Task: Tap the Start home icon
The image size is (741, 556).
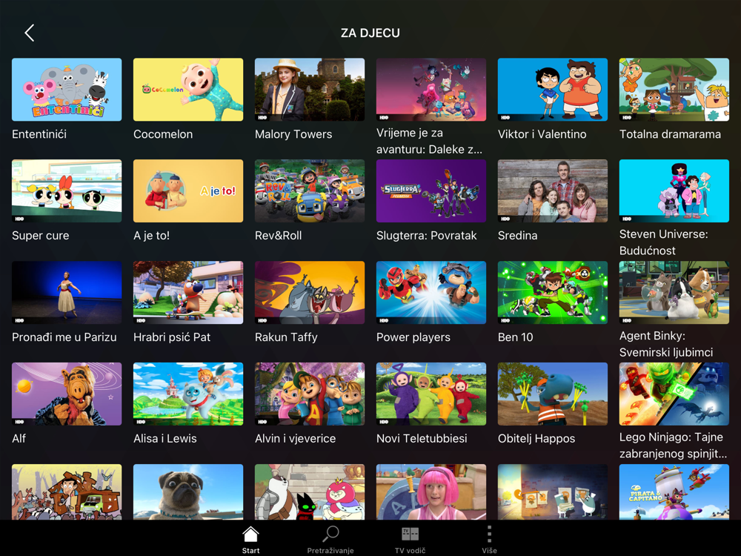Action: [250, 535]
